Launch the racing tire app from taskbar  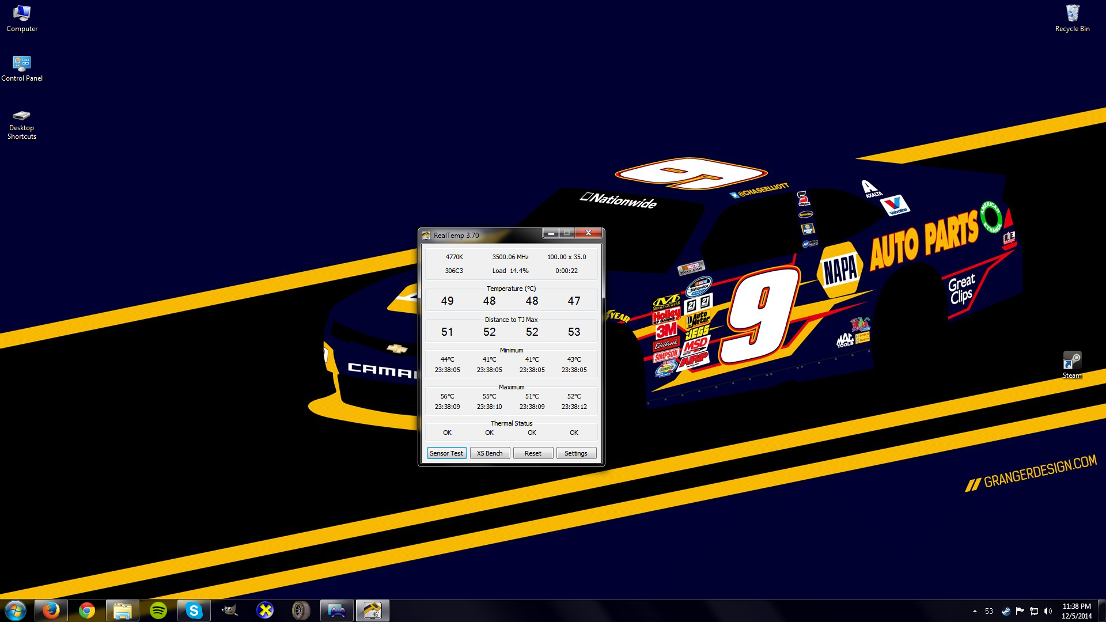click(x=301, y=610)
